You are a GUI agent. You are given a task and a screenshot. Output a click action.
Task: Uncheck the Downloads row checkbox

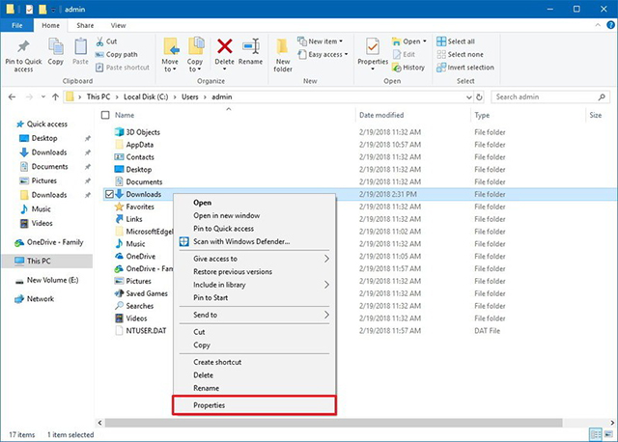pos(109,194)
